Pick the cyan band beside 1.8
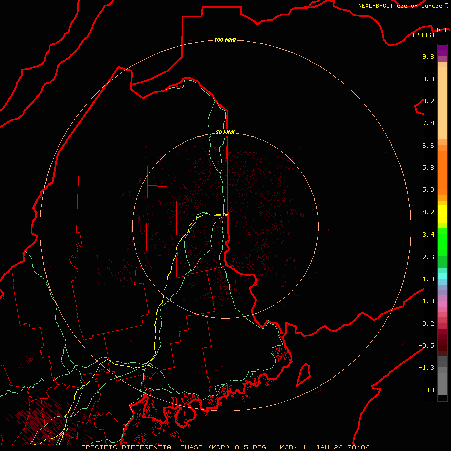This screenshot has width=451, height=451. [x=442, y=276]
